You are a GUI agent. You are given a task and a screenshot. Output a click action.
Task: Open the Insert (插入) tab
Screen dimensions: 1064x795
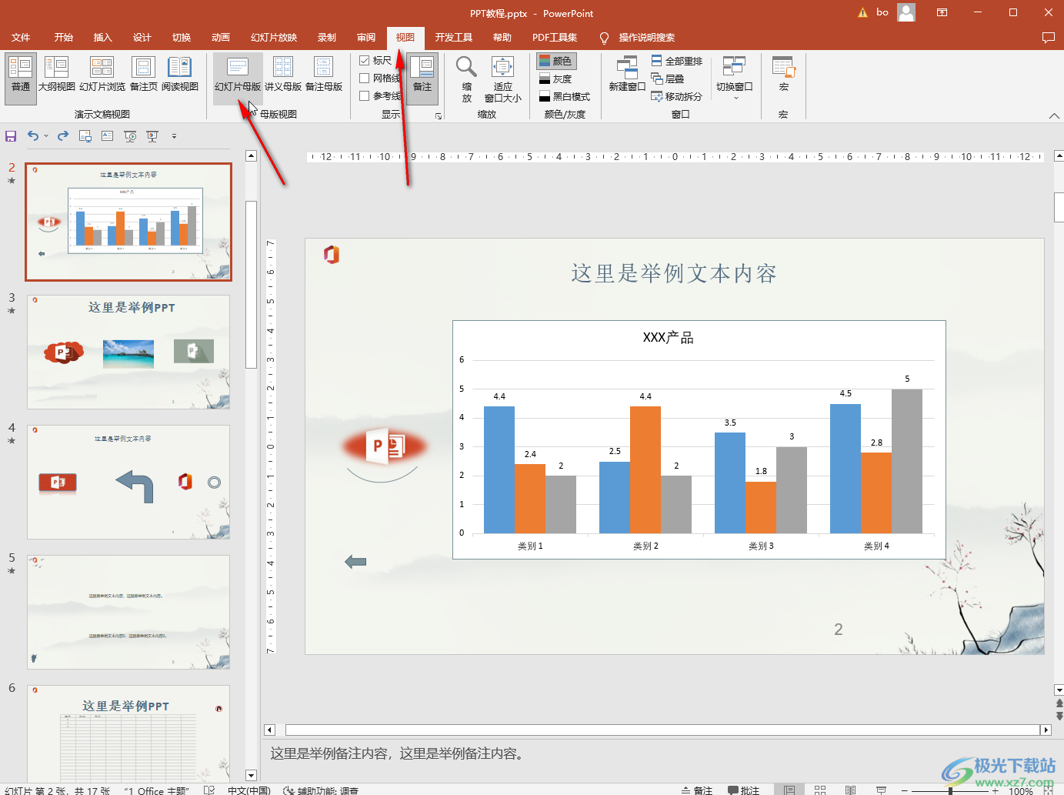(102, 37)
